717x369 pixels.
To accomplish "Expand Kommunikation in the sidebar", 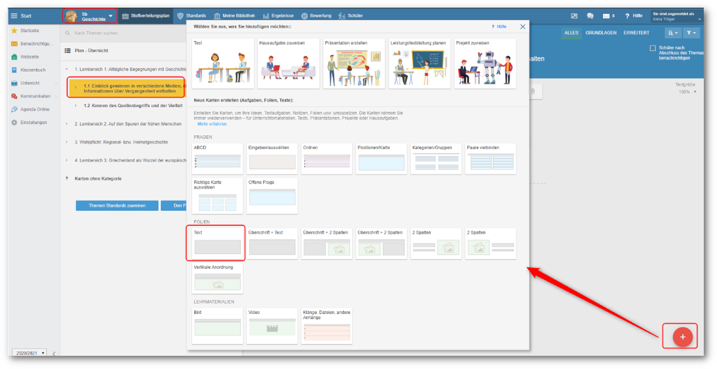I will point(34,97).
